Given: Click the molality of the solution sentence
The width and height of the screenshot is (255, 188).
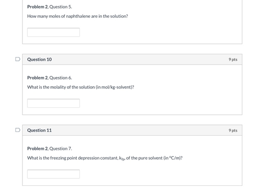Looking at the screenshot, I should coord(81,87).
